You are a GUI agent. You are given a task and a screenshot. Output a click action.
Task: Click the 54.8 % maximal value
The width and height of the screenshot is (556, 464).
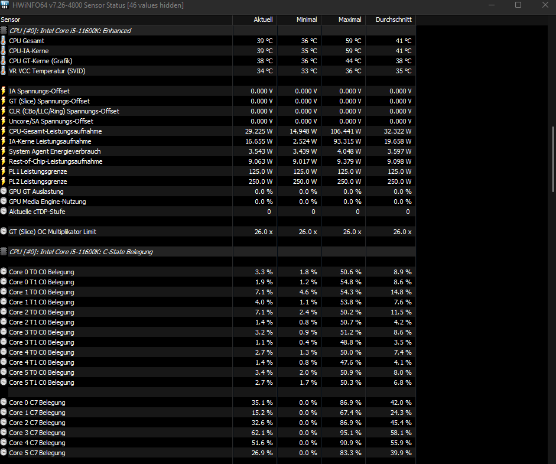click(351, 282)
